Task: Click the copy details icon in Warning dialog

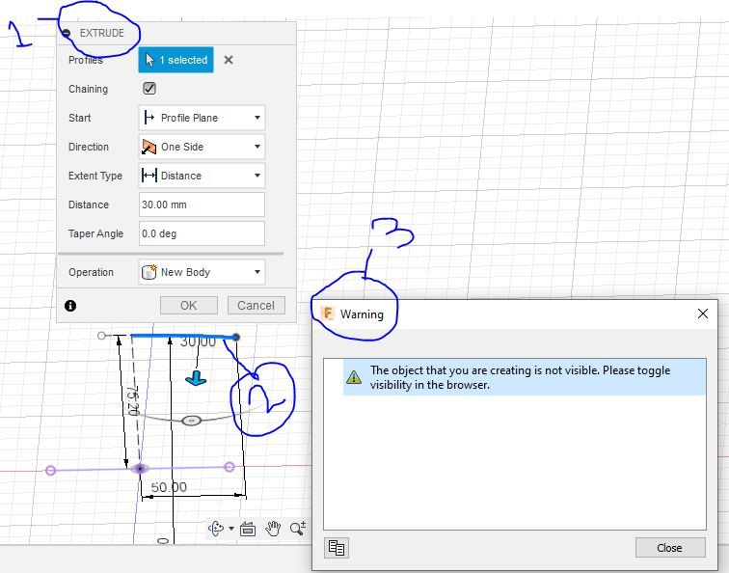Action: tap(337, 548)
